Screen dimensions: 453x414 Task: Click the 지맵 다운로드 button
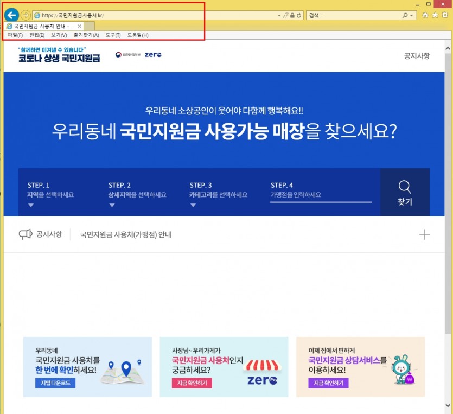[56, 383]
